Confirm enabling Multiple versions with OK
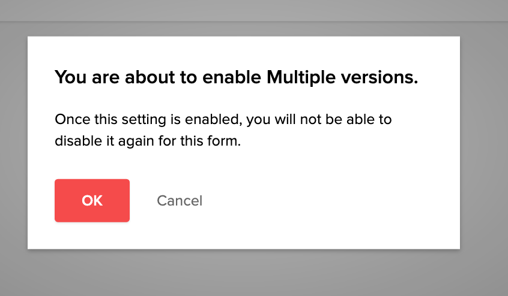The height and width of the screenshot is (296, 508). click(x=92, y=201)
